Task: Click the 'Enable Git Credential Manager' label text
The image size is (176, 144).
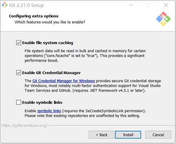Action: coord(52,73)
